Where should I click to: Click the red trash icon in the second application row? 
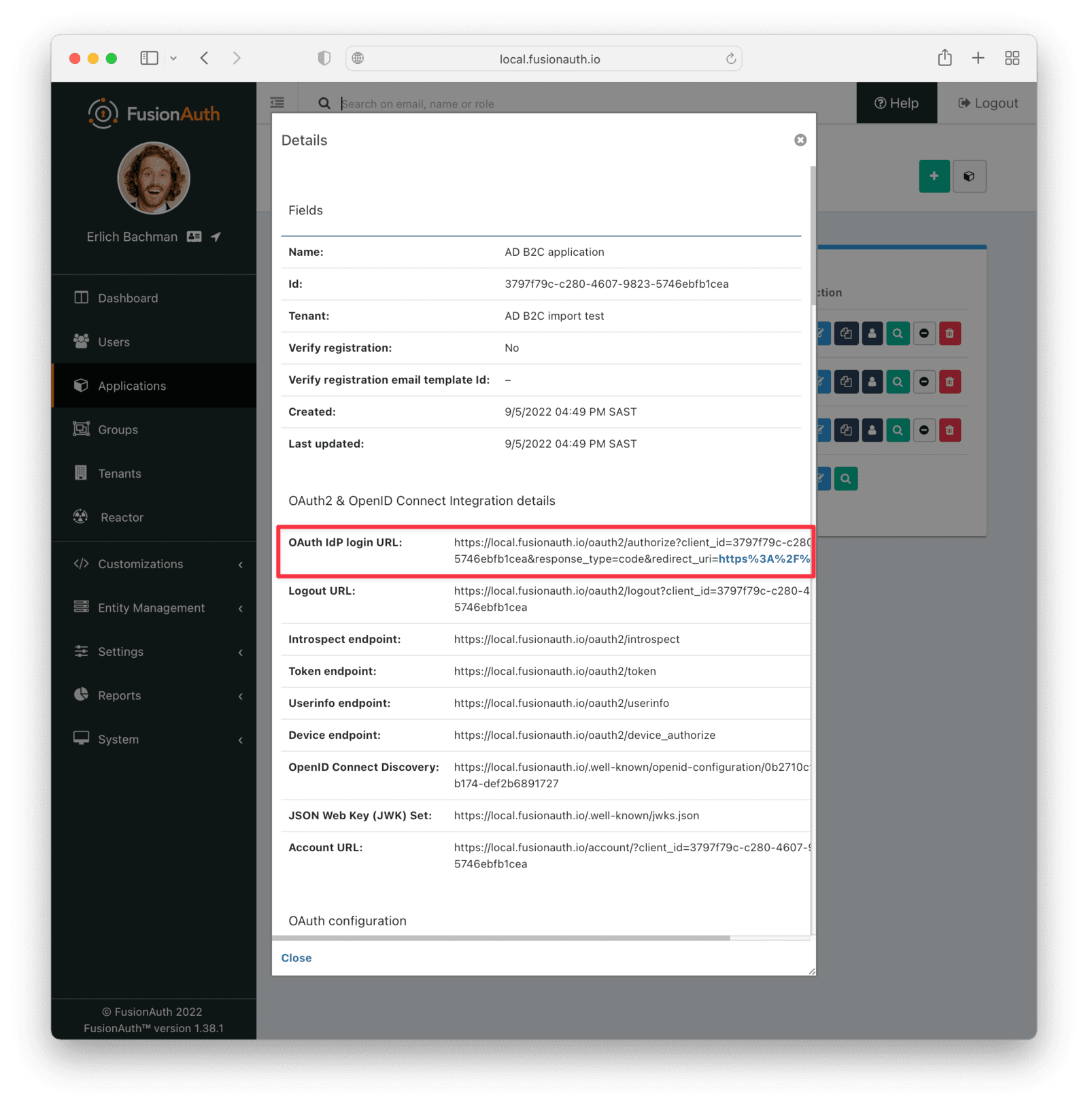[x=950, y=382]
